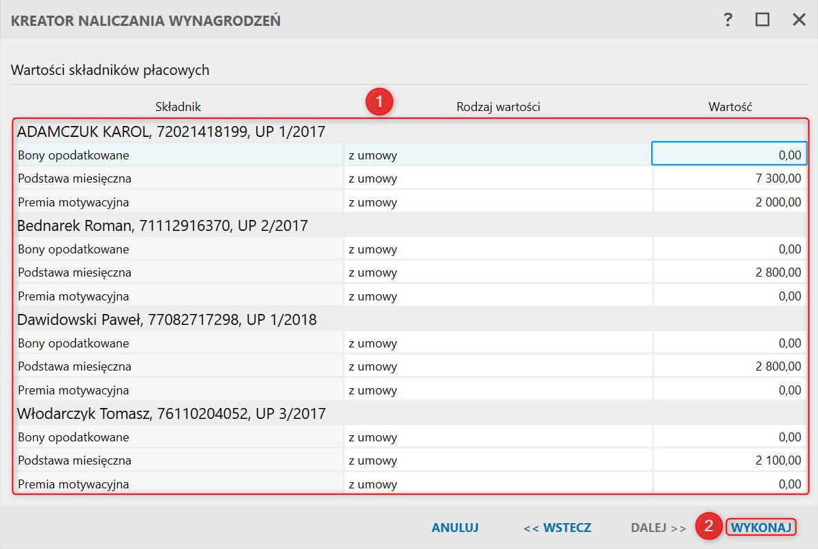Screen dimensions: 818x549
Task: Open Bednarek's Podstawa miesięczna 'z umowy' type
Action: point(498,272)
